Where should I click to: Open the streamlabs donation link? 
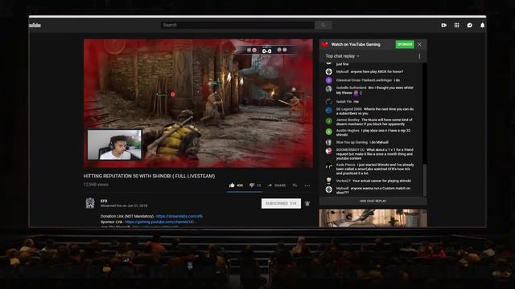pos(179,216)
